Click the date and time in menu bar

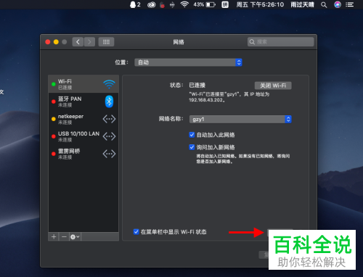coord(260,4)
